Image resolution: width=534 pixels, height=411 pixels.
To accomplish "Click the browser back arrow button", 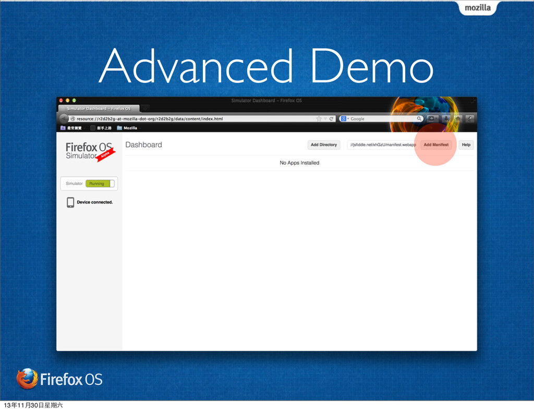I will (x=64, y=118).
